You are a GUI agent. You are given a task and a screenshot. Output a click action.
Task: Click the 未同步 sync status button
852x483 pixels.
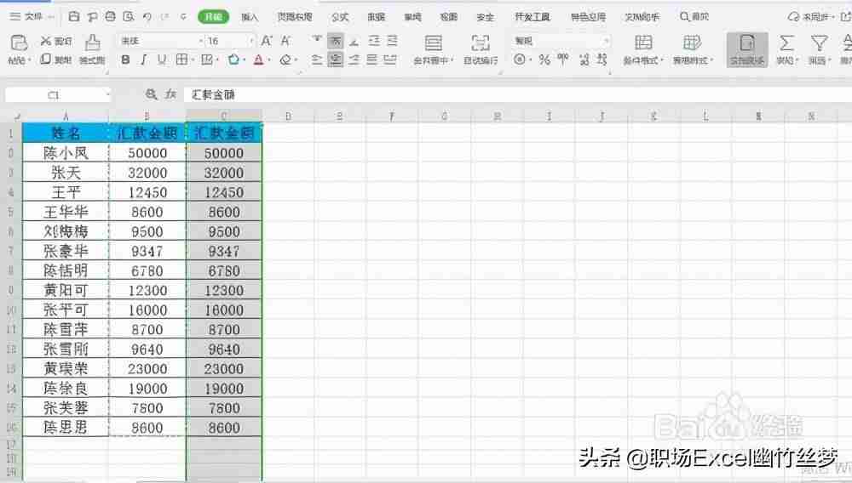(811, 17)
